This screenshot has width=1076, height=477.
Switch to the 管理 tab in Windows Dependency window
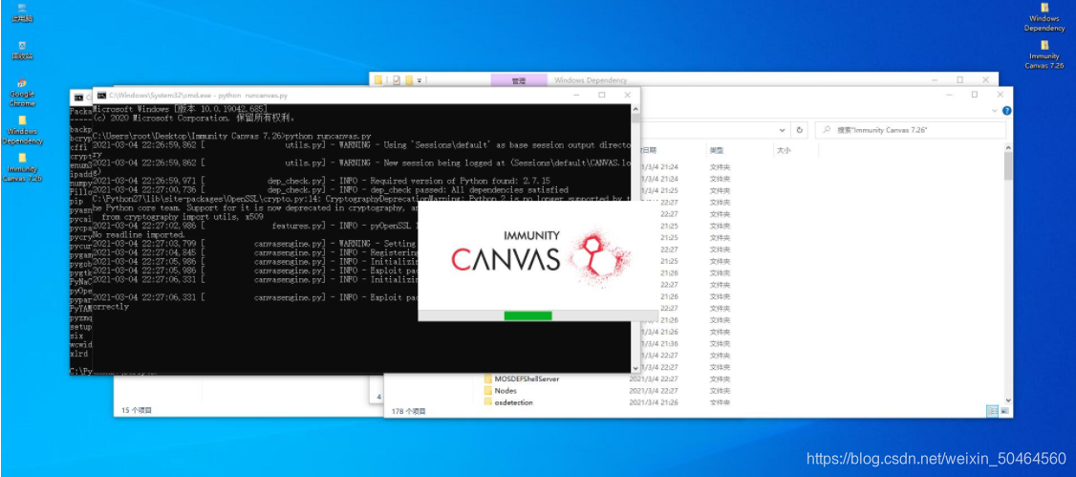click(519, 80)
